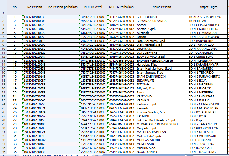Click No Peserta cell "10032402710346"
Viewport: 229px width, 156px height.
(x=35, y=100)
